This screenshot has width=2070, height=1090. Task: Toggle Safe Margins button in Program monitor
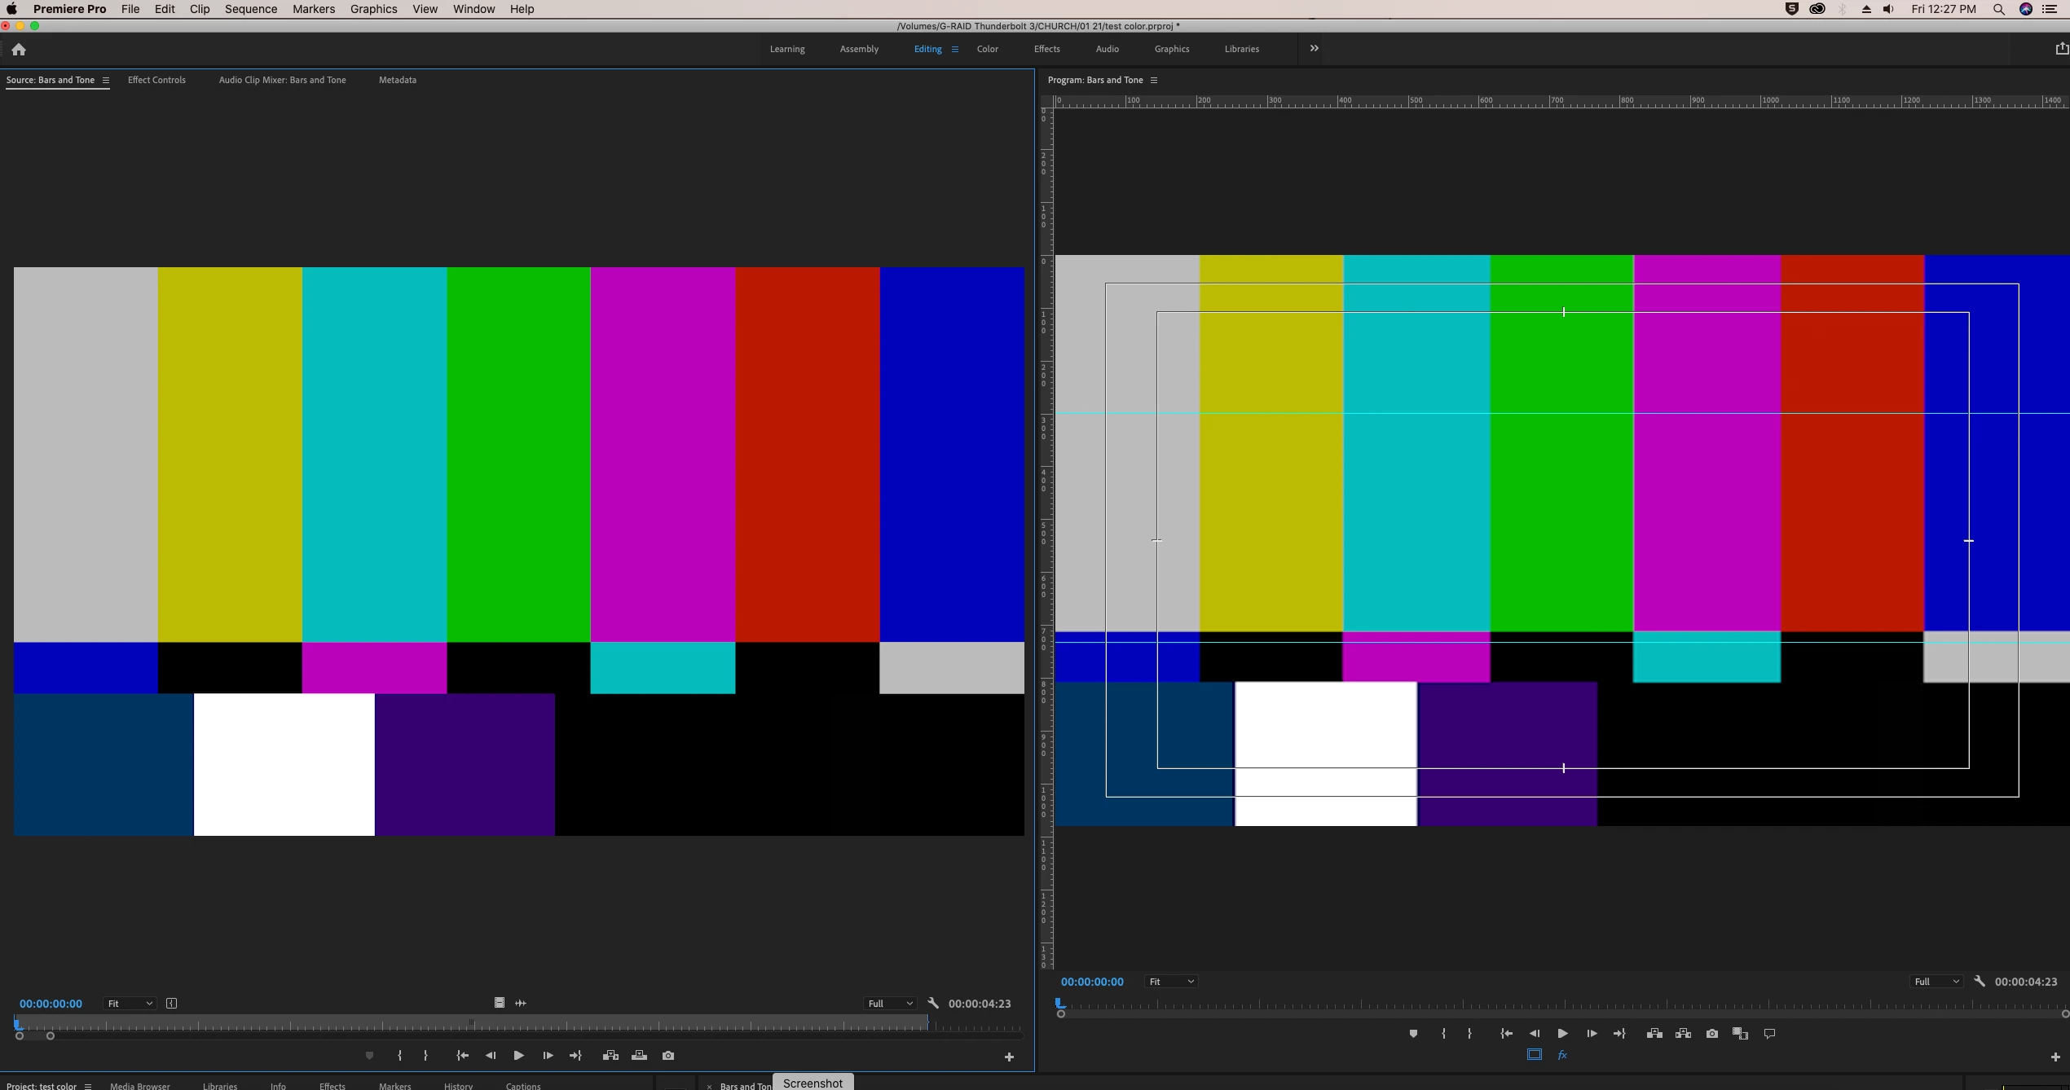pos(1534,1054)
